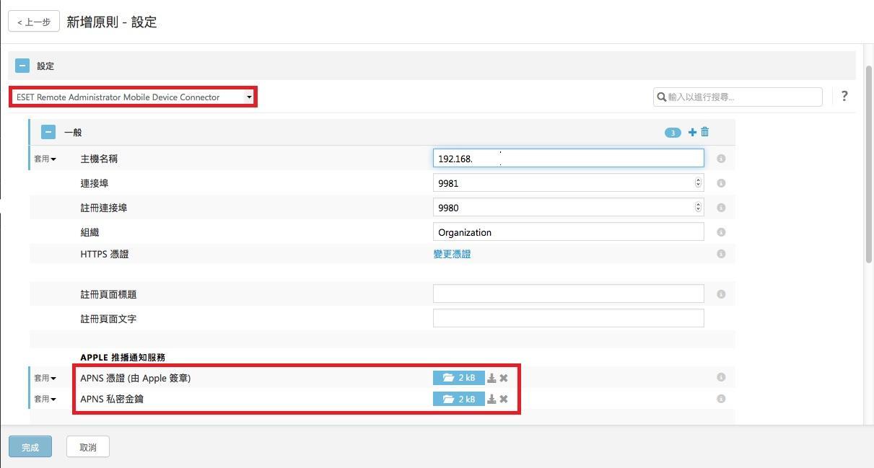
Task: Click the 完成 button
Action: [30, 447]
